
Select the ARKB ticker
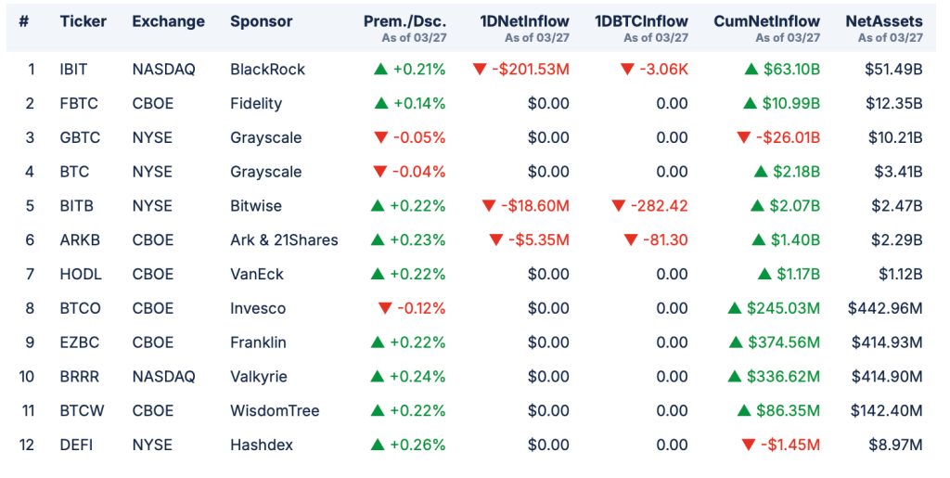point(80,239)
